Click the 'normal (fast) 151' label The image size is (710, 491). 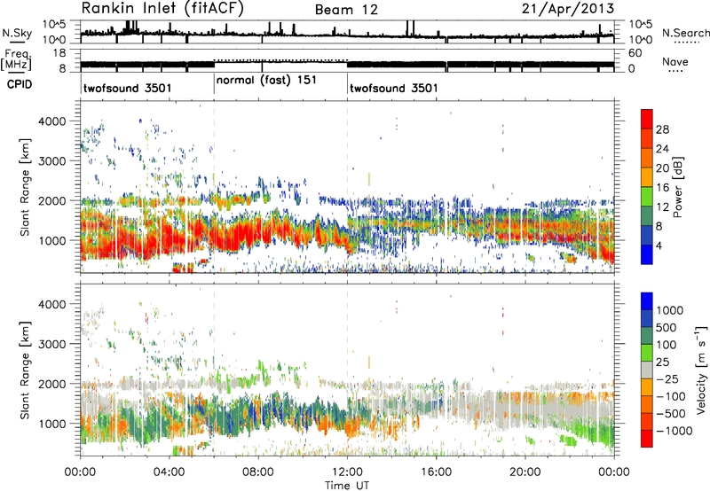point(266,81)
